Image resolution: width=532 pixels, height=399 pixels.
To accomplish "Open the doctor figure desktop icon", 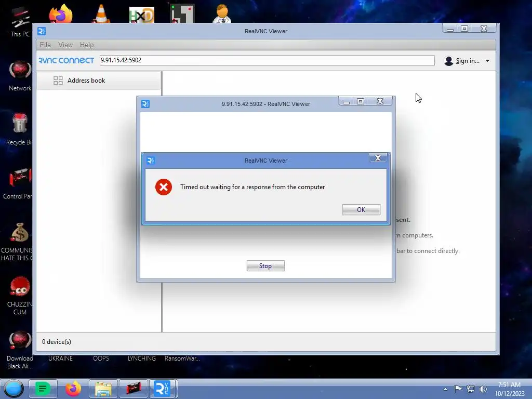I will click(x=222, y=14).
